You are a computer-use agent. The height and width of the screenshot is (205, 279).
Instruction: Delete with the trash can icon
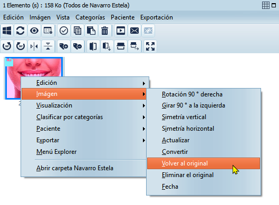104,31
